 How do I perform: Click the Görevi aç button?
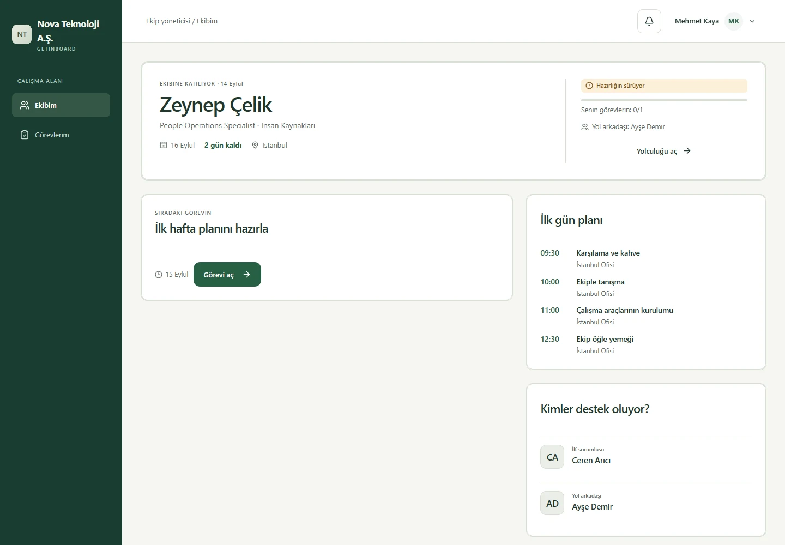point(227,275)
